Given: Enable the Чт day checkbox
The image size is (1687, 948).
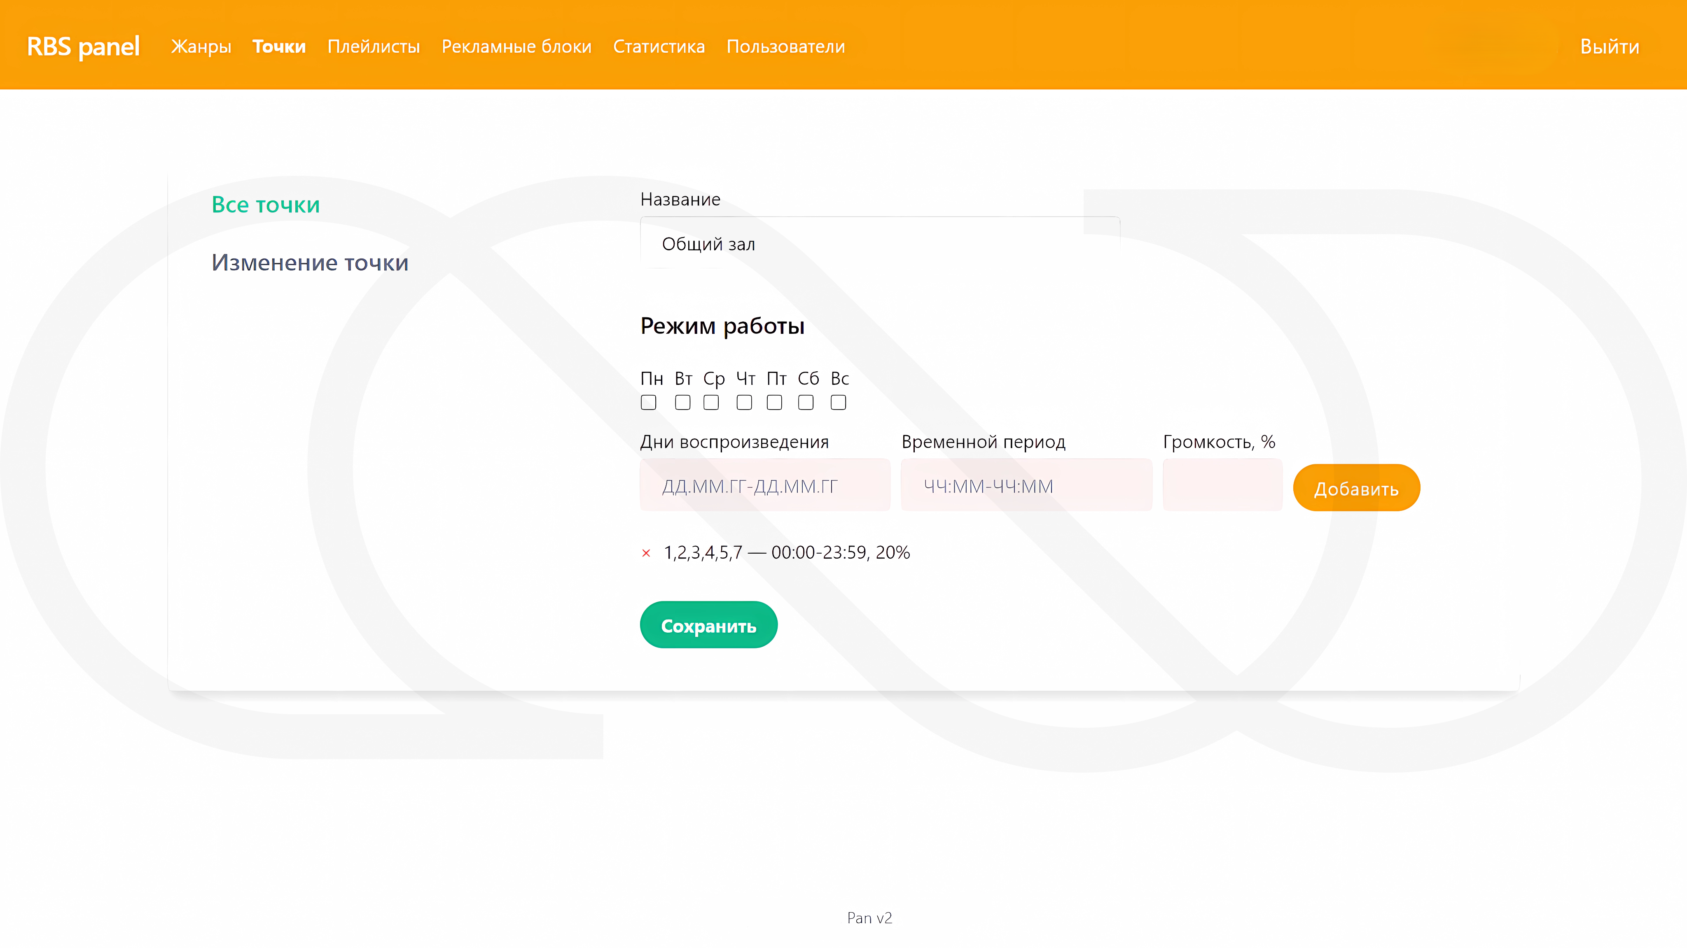Looking at the screenshot, I should tap(744, 403).
